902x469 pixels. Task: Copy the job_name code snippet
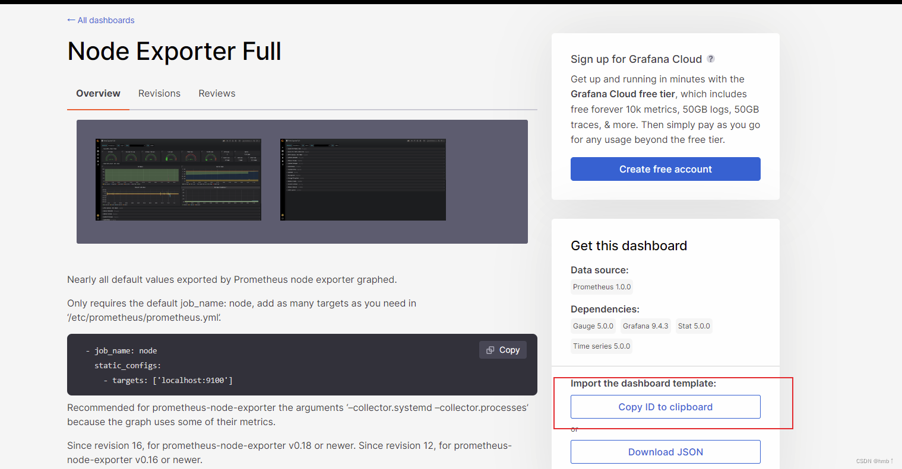click(503, 350)
